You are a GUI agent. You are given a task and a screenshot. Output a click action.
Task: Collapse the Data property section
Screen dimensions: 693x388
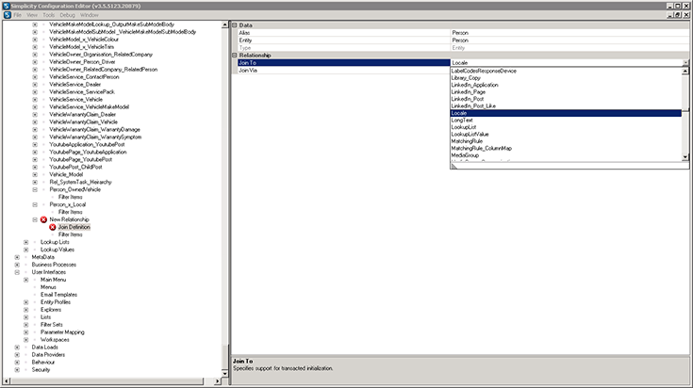235,24
